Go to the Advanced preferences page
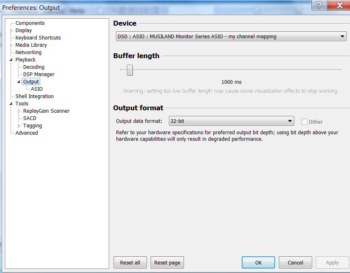Image resolution: width=350 pixels, height=273 pixels. pos(26,133)
